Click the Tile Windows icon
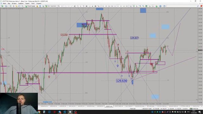Screen dimensions: 203x114 (x=146, y=6)
